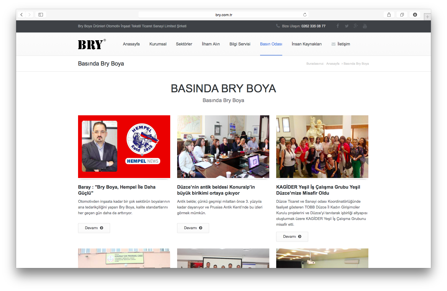Click the envelope icon next to İletişim

click(334, 44)
